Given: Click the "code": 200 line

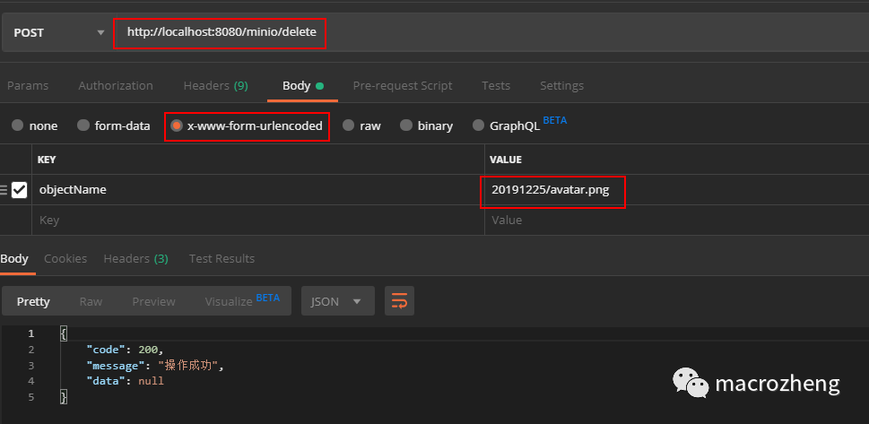Looking at the screenshot, I should pos(126,350).
